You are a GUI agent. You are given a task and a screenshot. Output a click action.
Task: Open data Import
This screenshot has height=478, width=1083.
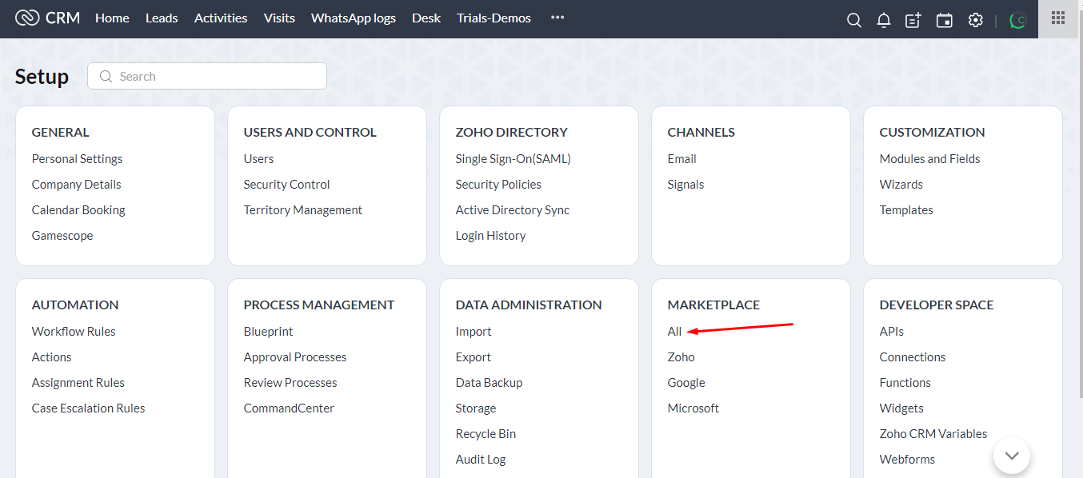click(474, 332)
